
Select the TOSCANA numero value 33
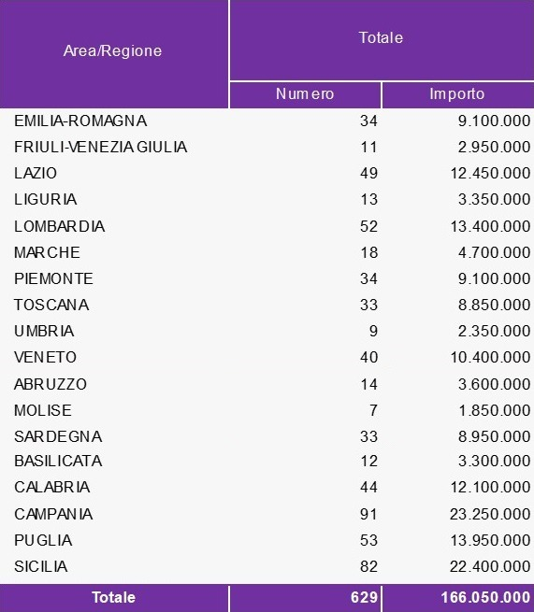(368, 305)
